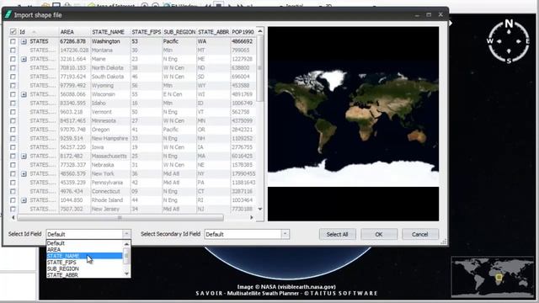The width and height of the screenshot is (539, 303).
Task: Expand the Wisconsin row plus icon
Action: coord(24,94)
